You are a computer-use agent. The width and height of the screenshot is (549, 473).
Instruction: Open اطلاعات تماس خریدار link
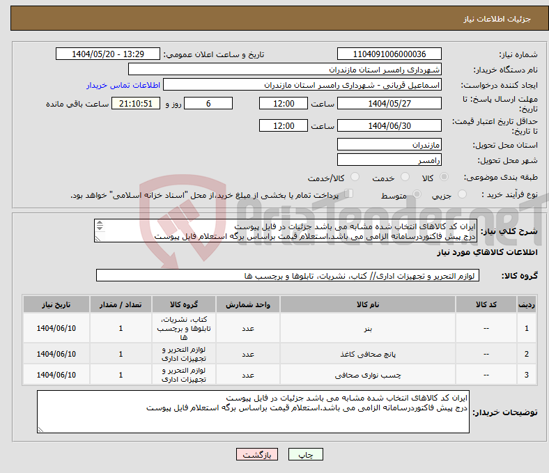coord(123,85)
